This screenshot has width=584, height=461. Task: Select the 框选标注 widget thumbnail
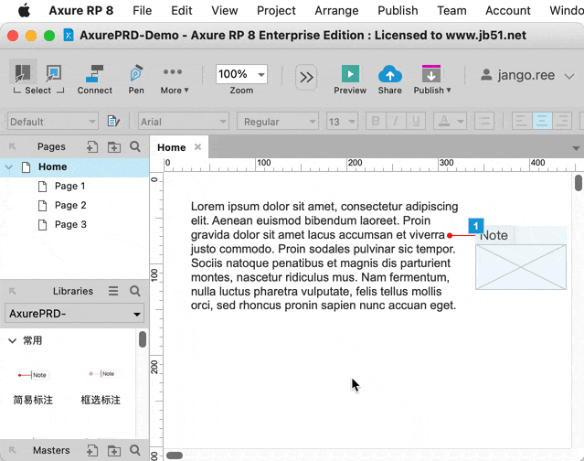pos(101,374)
